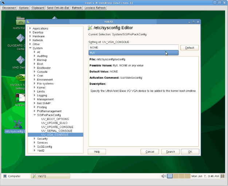Select UV_SERIAL_CONSOLE in the tree
The image size is (228, 186).
tap(57, 131)
